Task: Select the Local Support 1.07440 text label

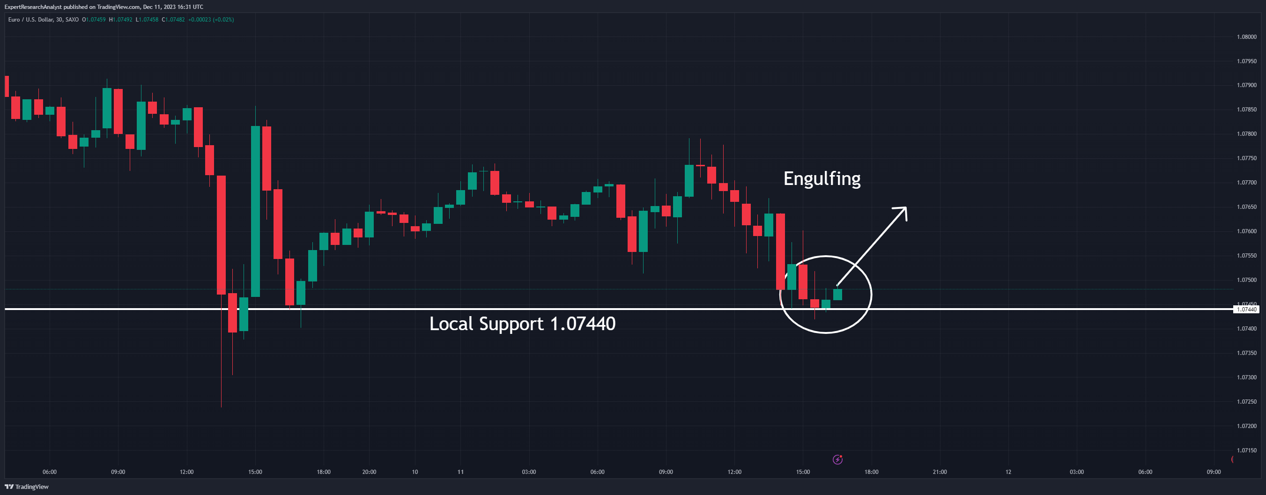Action: pos(522,324)
